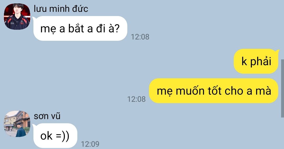Select the yellow "k phải" message bubble
This screenshot has height=149, width=284.
click(256, 61)
